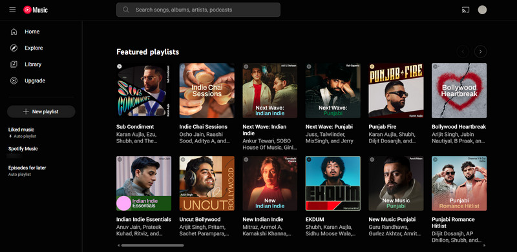The width and height of the screenshot is (517, 252).
Task: Create a New playlist
Action: tap(41, 111)
